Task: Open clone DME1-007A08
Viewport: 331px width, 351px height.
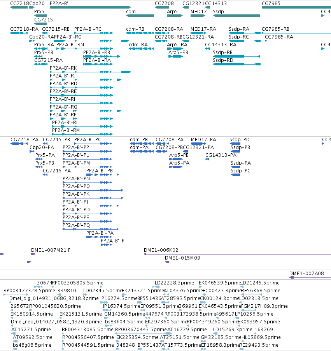Action: click(x=306, y=274)
